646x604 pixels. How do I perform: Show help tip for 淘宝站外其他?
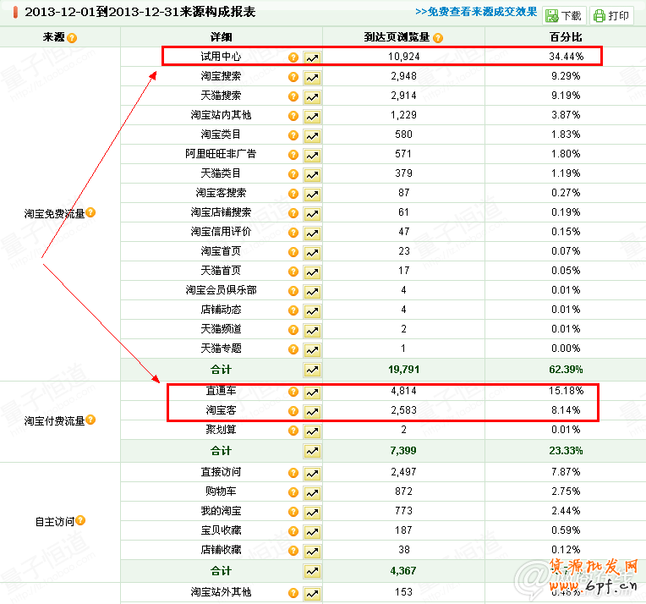coord(293,593)
